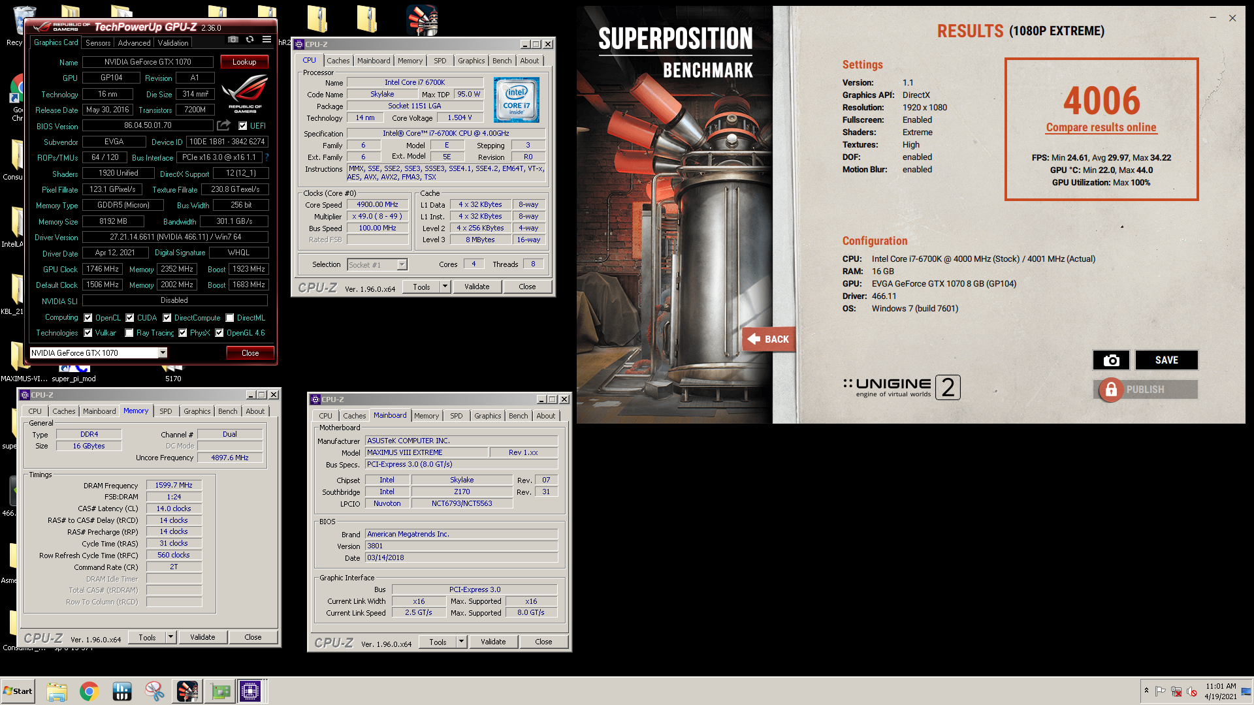The width and height of the screenshot is (1254, 705).
Task: Open the zipped folder icon right of CPU-Z title
Action: point(367,18)
